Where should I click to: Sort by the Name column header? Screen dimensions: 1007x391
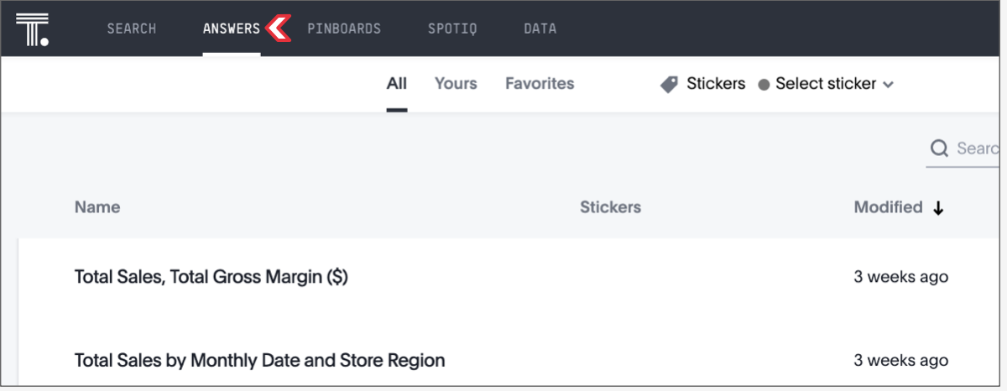pyautogui.click(x=97, y=207)
